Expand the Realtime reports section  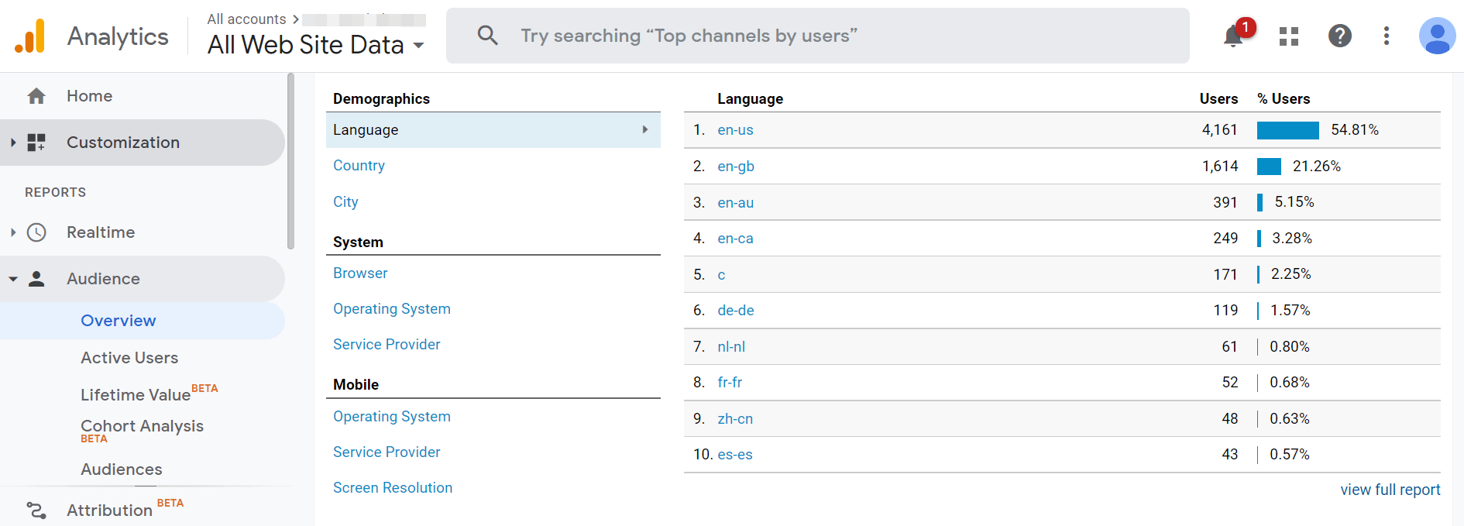pyautogui.click(x=12, y=232)
